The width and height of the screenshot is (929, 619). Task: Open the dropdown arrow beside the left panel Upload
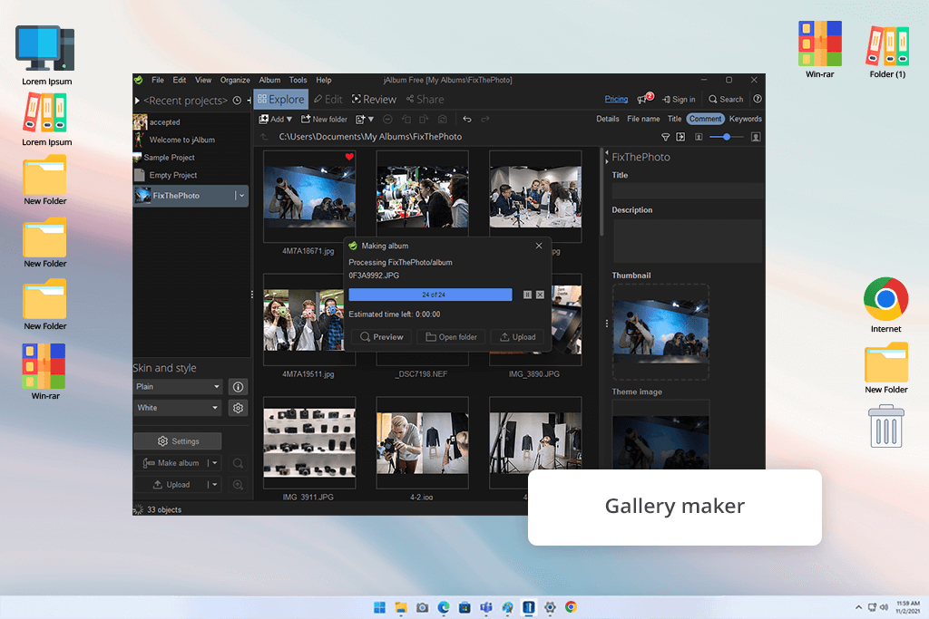[x=215, y=485]
